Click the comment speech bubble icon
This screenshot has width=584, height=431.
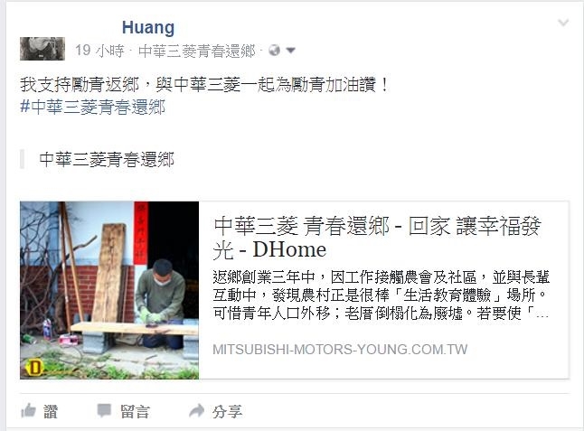pyautogui.click(x=104, y=411)
